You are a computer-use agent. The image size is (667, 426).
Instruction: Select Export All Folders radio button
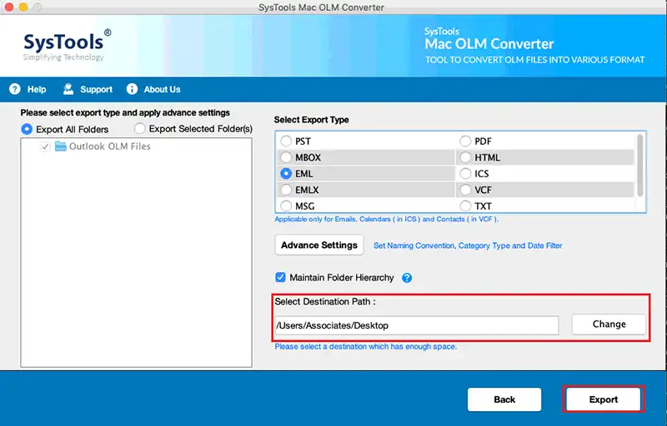pos(27,129)
